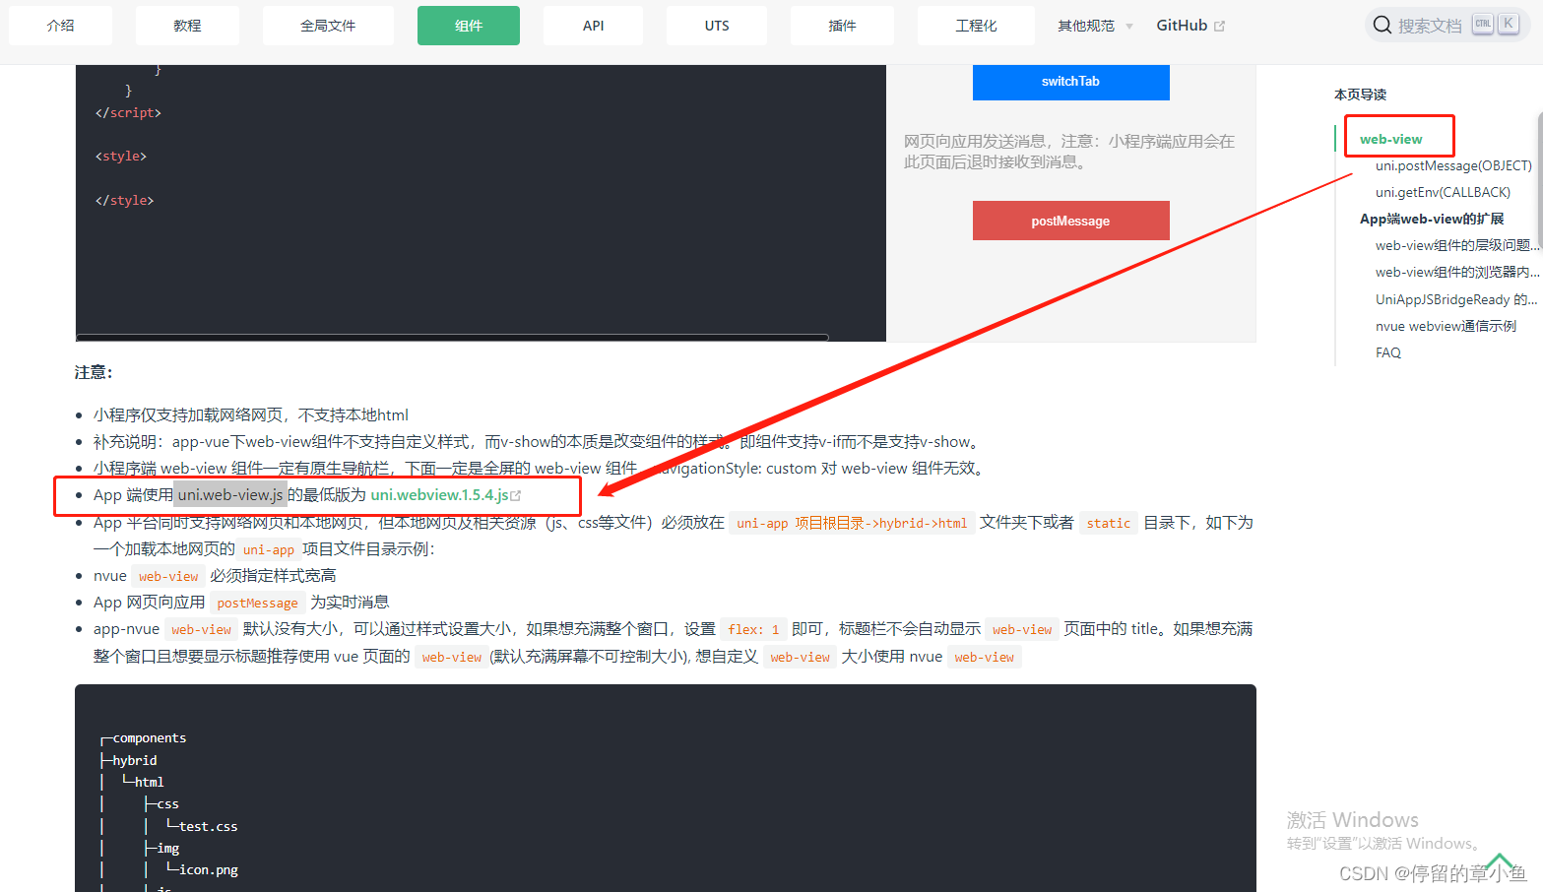Click the inline code 'postMessage'

pyautogui.click(x=257, y=603)
